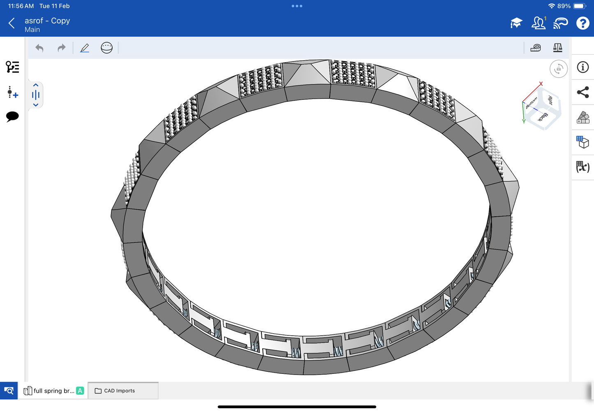Open the variable table panel
The height and width of the screenshot is (412, 594).
point(582,167)
